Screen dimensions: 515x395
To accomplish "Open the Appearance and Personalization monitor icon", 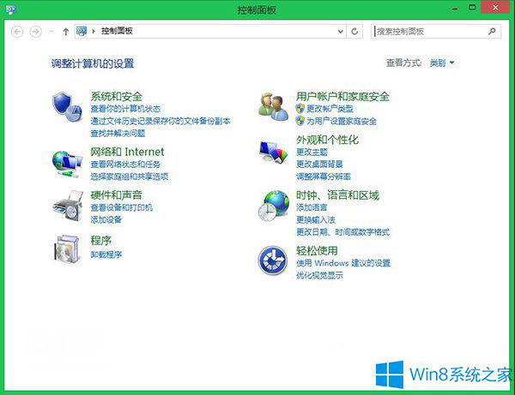I will [273, 152].
